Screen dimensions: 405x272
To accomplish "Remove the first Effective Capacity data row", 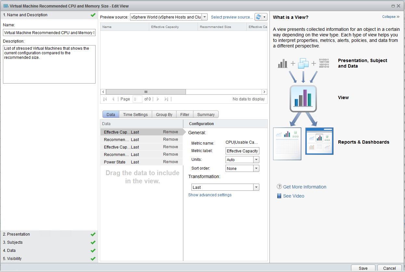I will [171, 132].
